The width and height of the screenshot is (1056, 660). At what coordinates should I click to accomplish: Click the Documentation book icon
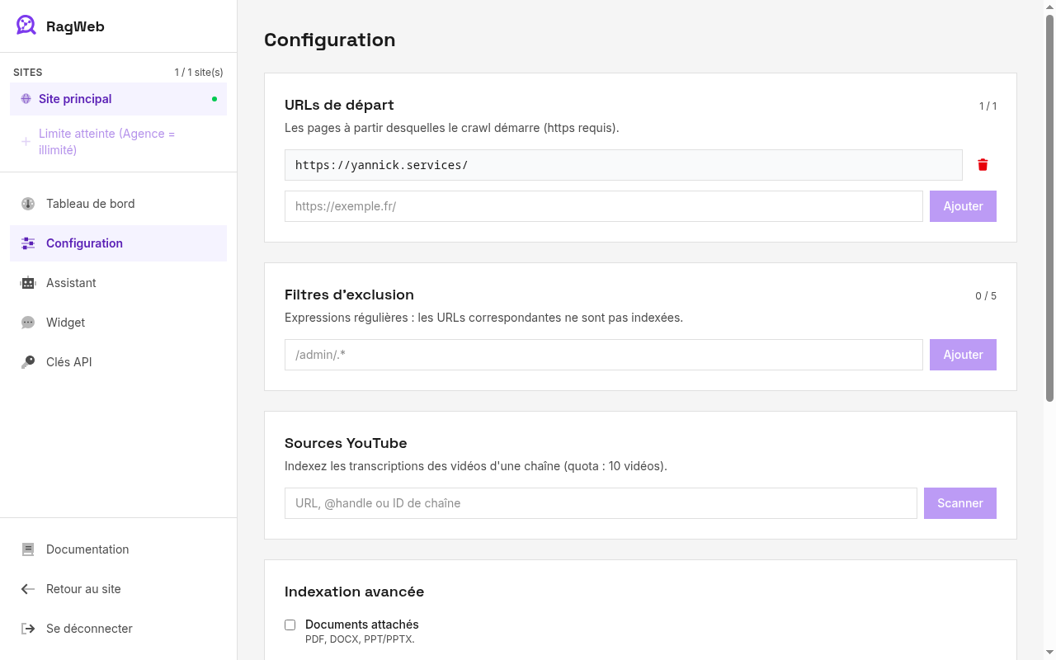28,549
